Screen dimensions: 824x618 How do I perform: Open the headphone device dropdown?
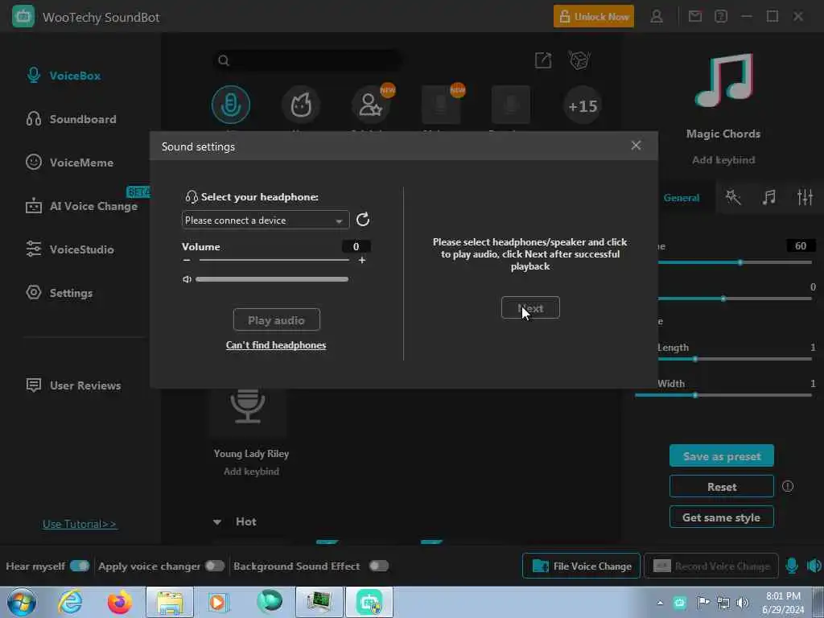[x=266, y=220]
